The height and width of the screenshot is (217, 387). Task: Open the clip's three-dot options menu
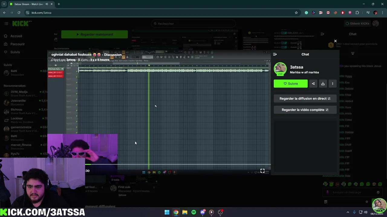pyautogui.click(x=333, y=83)
